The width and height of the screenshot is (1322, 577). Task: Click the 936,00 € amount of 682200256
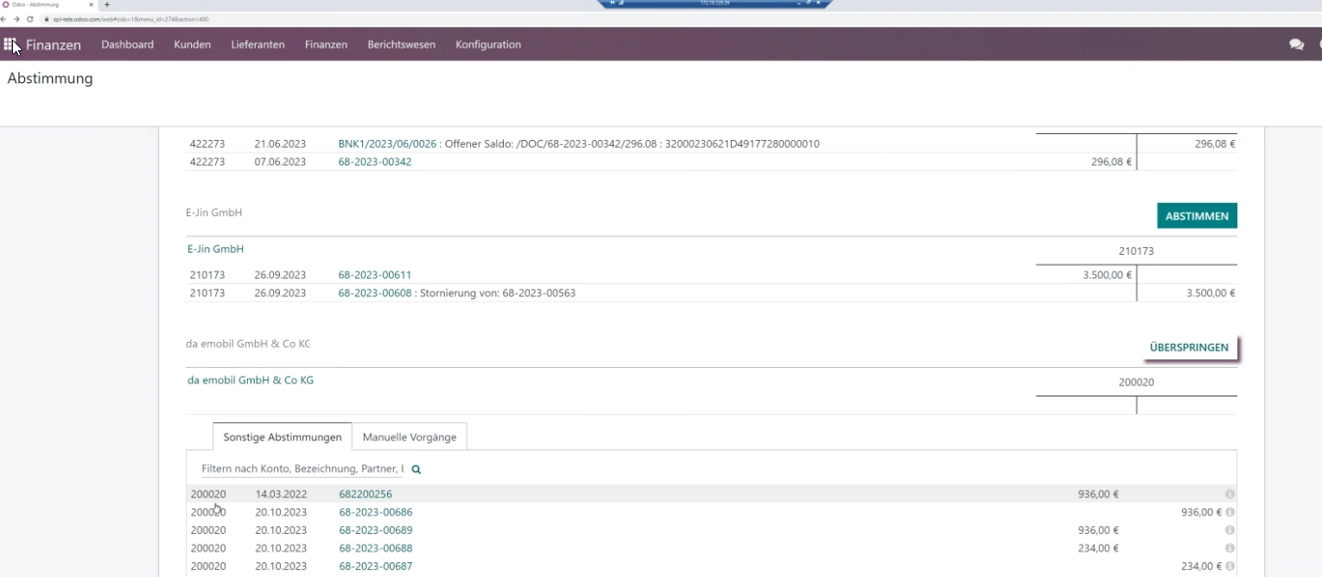[1098, 495]
